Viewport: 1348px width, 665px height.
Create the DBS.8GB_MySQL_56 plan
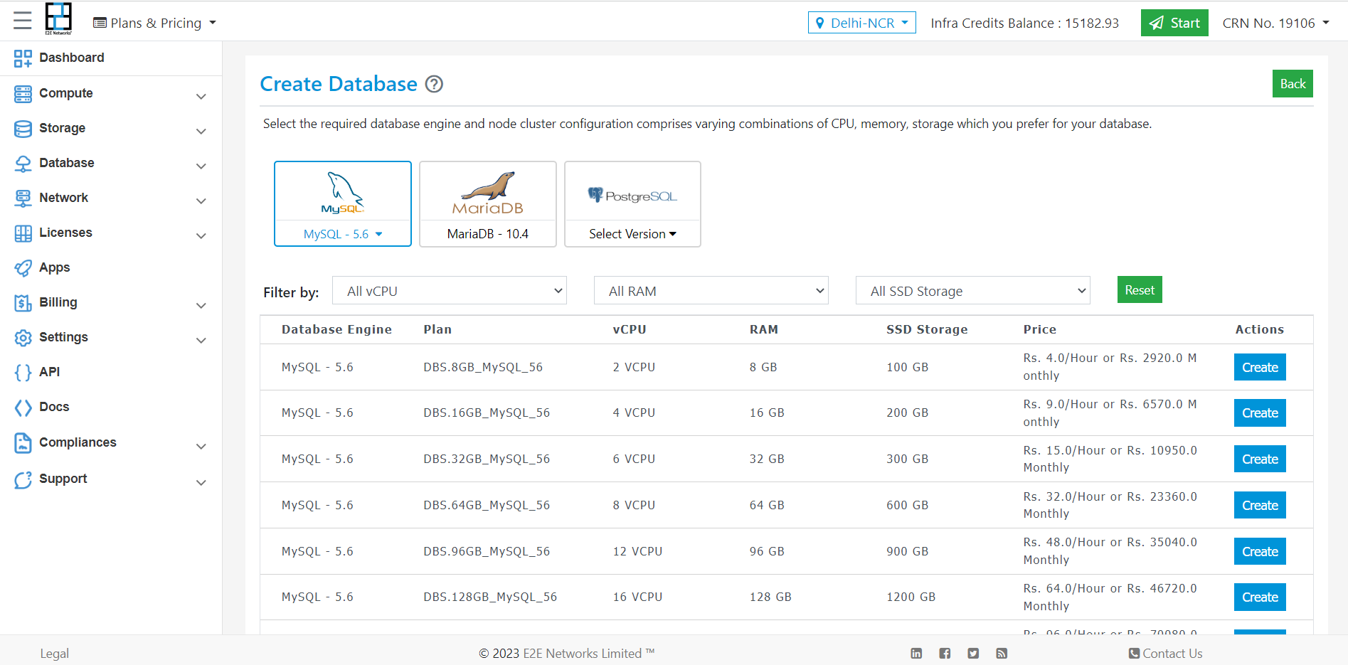click(x=1259, y=368)
